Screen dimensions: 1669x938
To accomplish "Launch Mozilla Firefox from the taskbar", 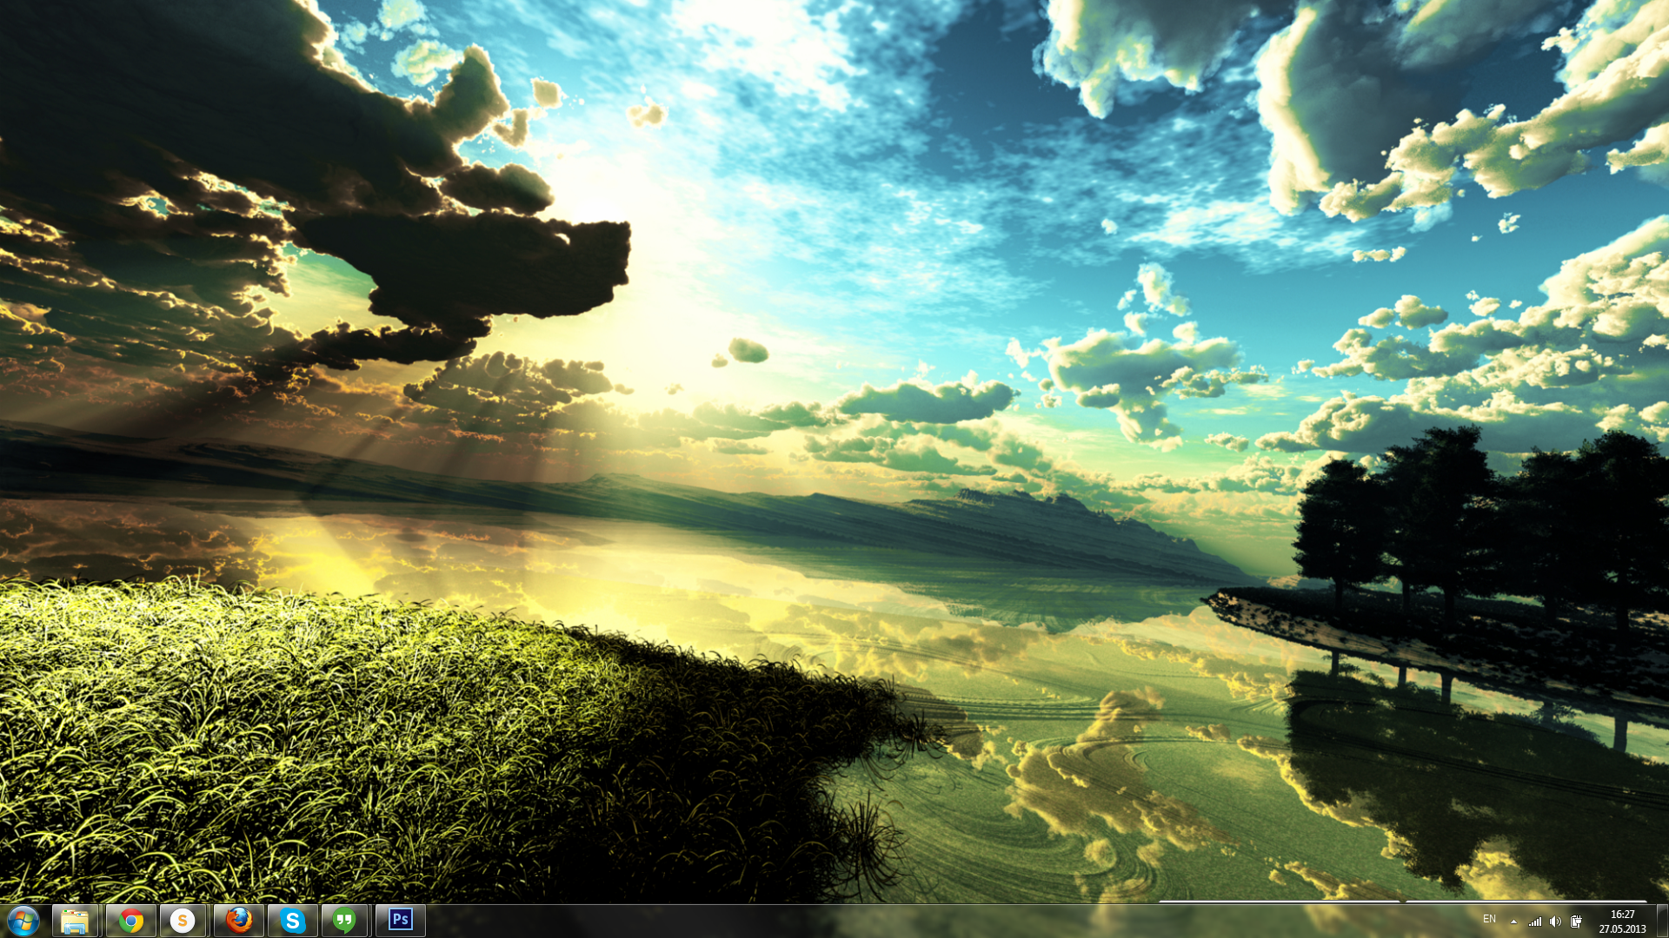I will coord(239,921).
